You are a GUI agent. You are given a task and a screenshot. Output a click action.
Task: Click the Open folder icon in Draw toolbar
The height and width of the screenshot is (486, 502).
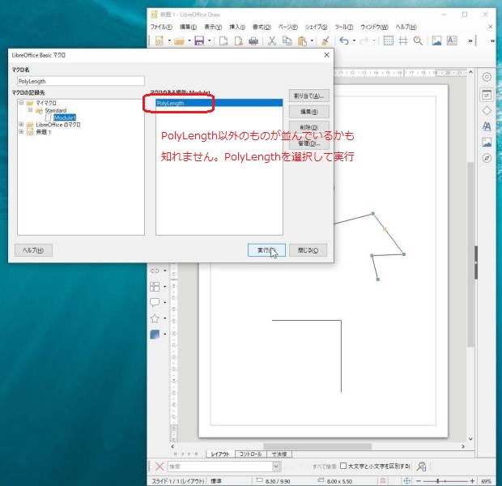point(179,40)
